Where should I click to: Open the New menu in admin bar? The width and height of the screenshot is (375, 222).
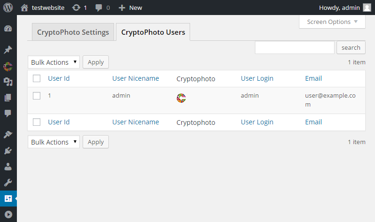coord(130,8)
